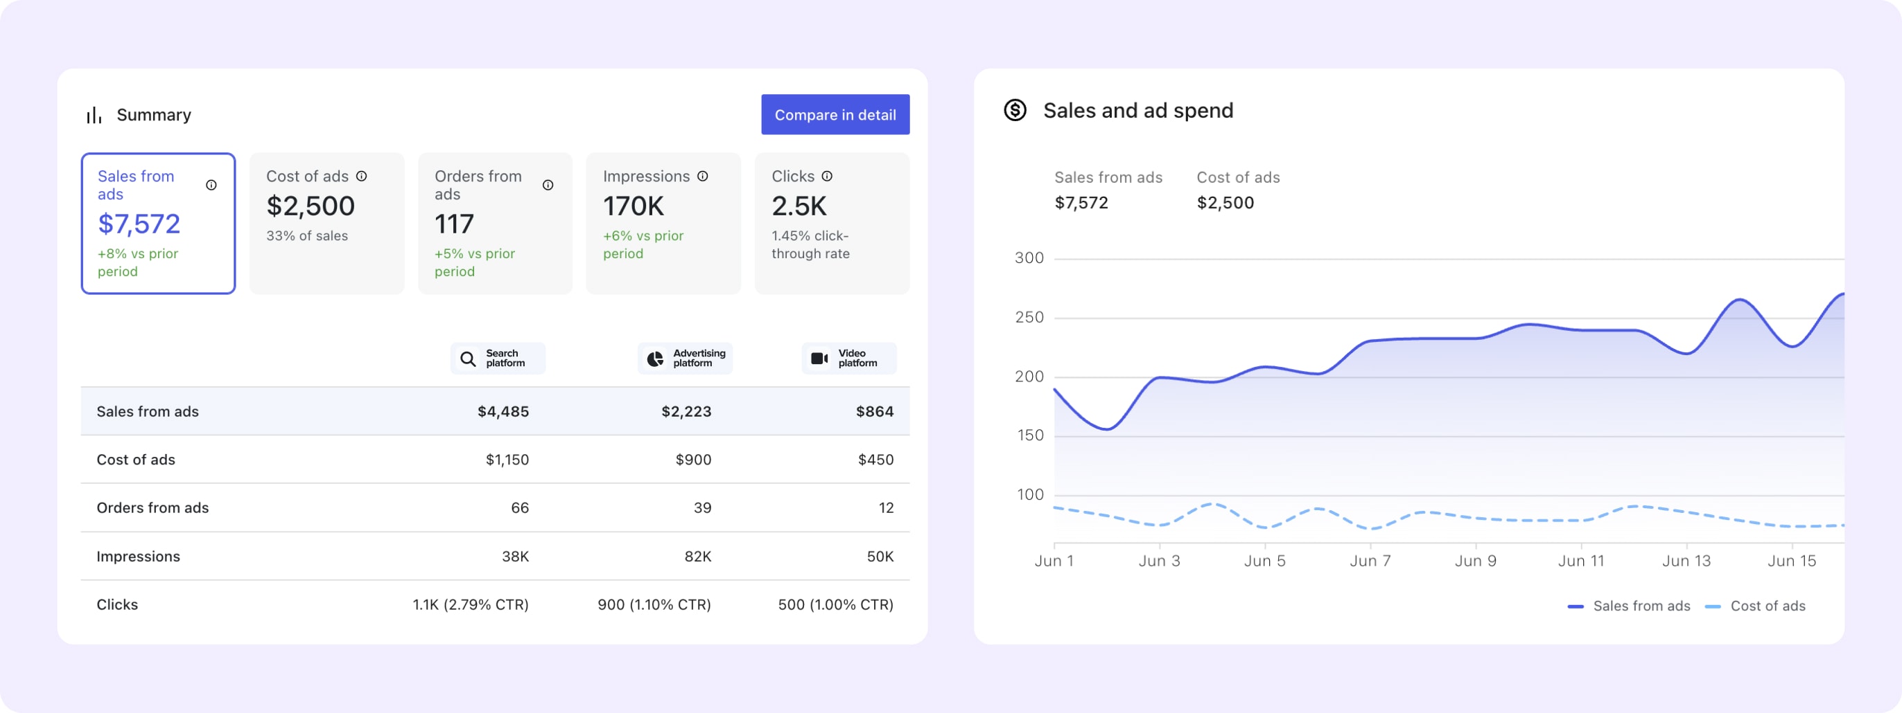Click the 900 (1.10% CTR) clicks cell
Image resolution: width=1902 pixels, height=713 pixels.
[654, 604]
